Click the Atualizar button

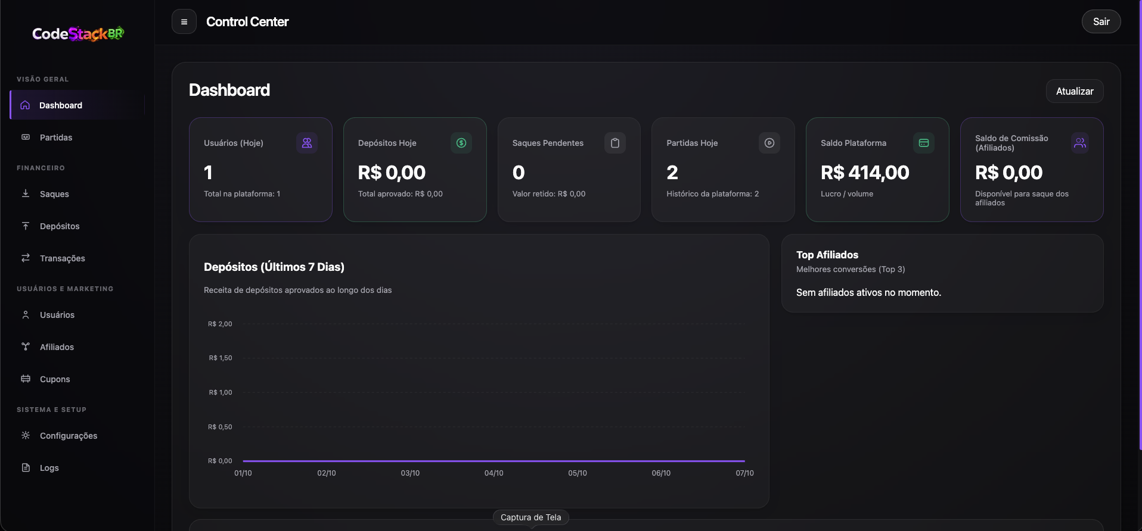tap(1075, 91)
